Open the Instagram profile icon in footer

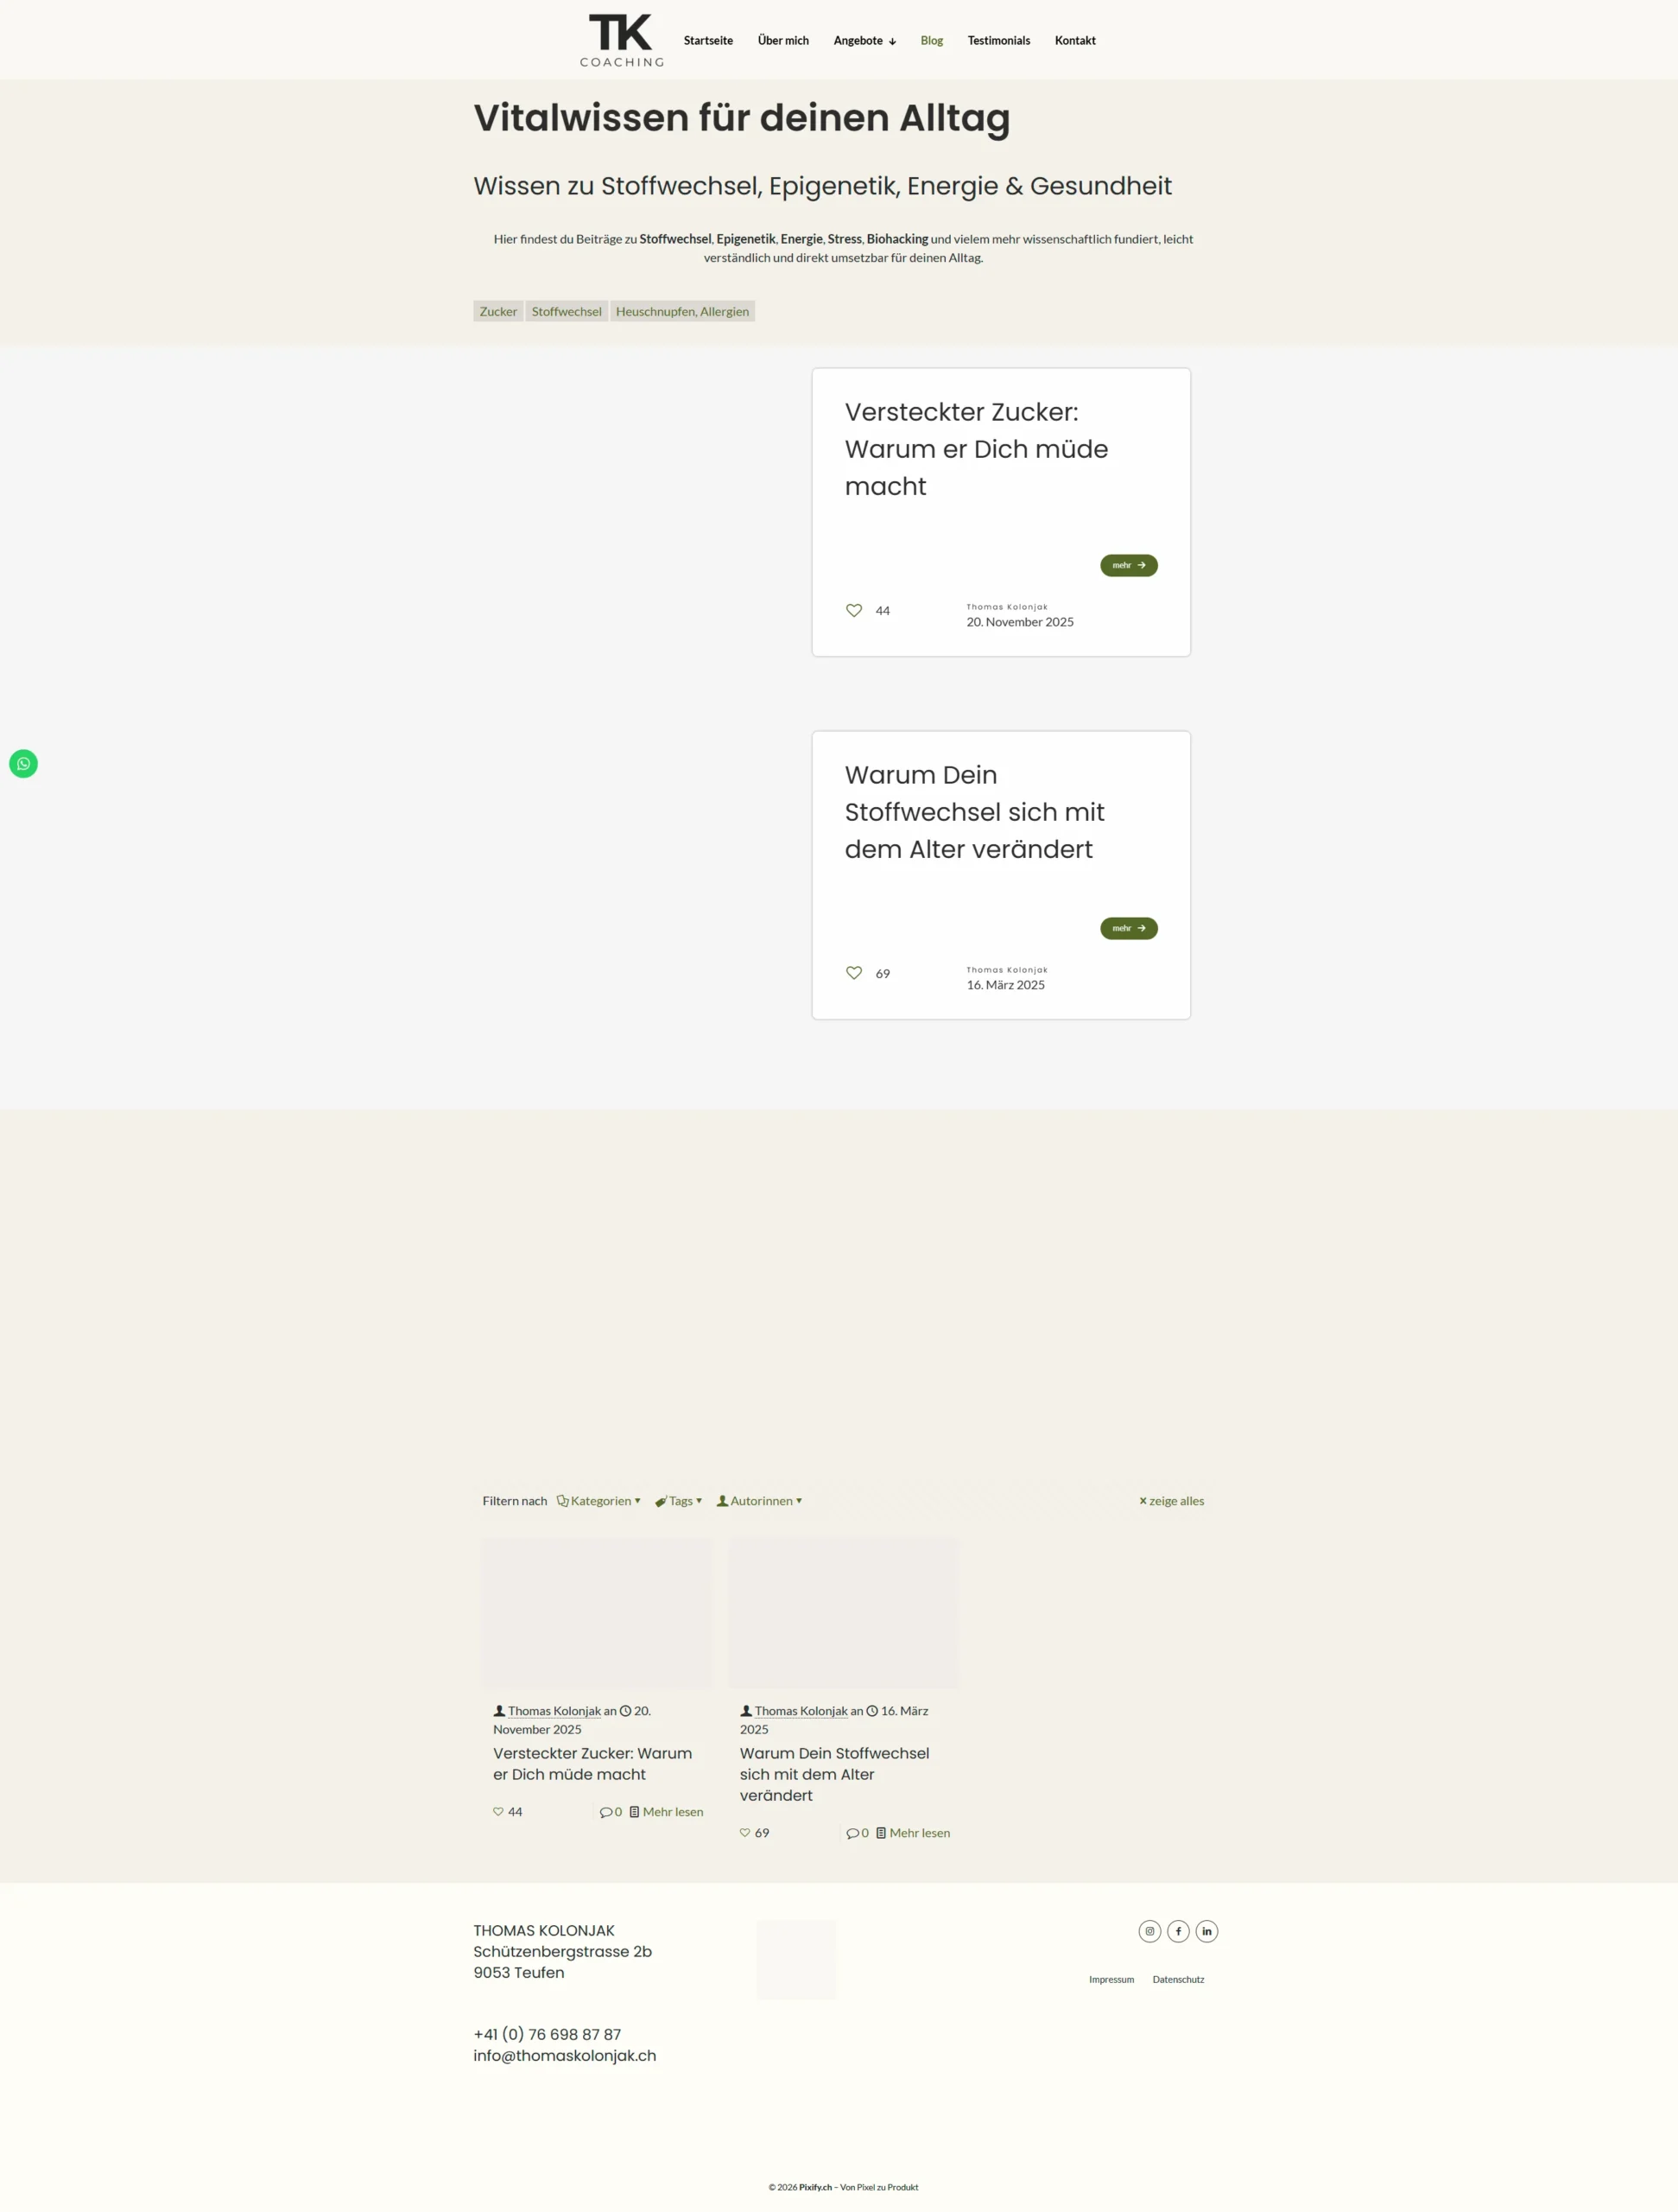[1149, 1931]
